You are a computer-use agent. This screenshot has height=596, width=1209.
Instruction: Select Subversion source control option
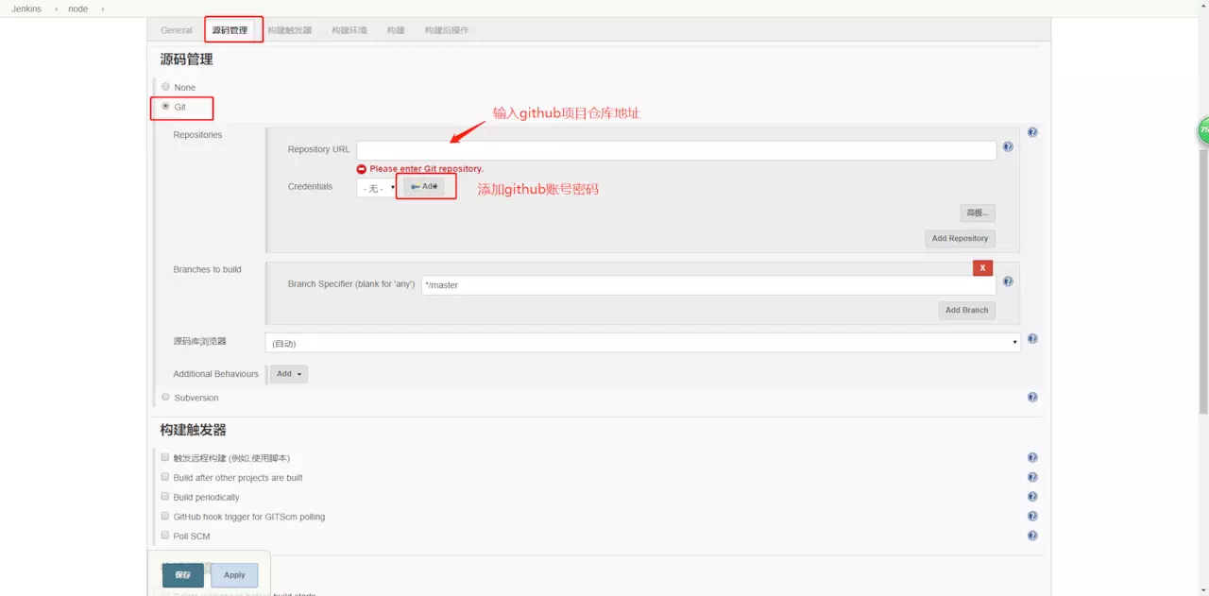pyautogui.click(x=165, y=397)
